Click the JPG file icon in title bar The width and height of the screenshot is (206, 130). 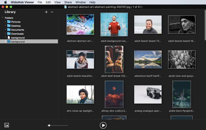(x=66, y=6)
